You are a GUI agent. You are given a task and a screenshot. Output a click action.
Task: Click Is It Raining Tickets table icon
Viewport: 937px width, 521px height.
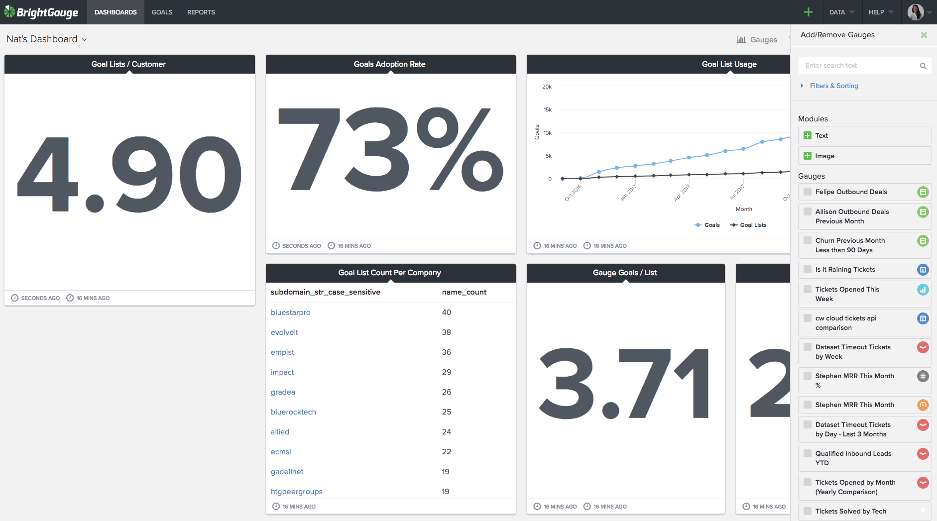[x=923, y=270]
